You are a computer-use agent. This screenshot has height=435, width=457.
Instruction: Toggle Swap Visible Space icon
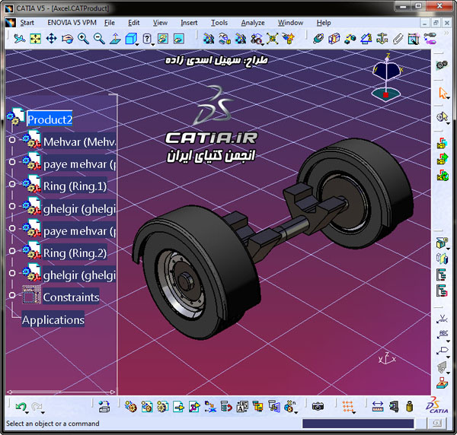(x=179, y=39)
